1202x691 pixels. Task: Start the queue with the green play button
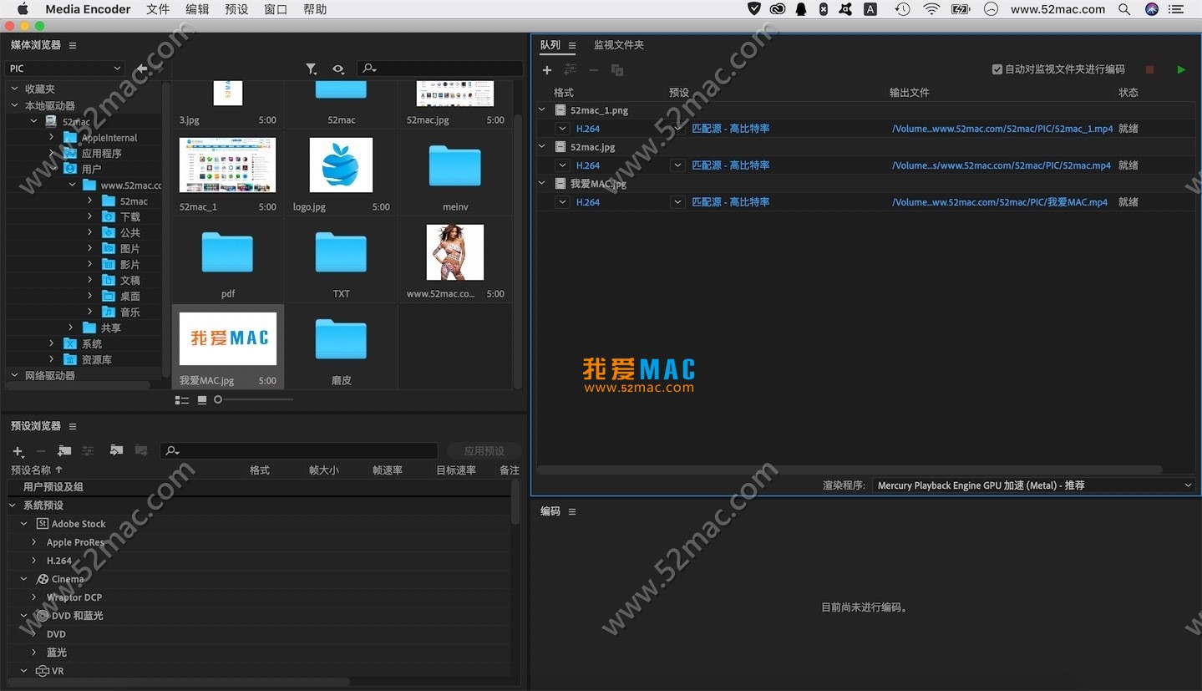pyautogui.click(x=1180, y=69)
